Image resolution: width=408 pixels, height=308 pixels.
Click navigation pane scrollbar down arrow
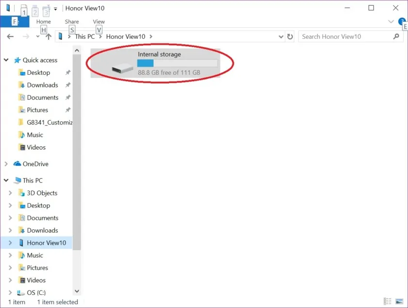click(x=77, y=291)
